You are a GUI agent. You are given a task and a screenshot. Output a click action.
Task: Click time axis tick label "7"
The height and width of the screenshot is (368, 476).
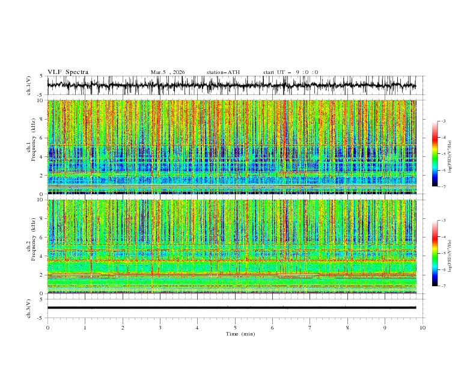click(310, 328)
